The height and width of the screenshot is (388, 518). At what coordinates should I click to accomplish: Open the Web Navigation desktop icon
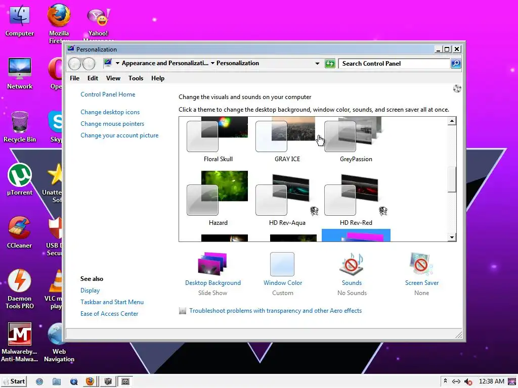[x=59, y=343]
